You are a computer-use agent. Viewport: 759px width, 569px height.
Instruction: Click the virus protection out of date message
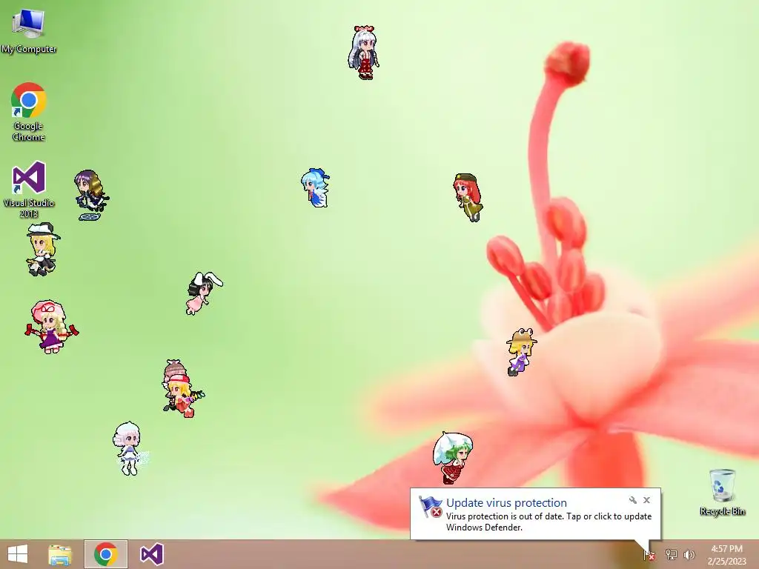click(549, 522)
